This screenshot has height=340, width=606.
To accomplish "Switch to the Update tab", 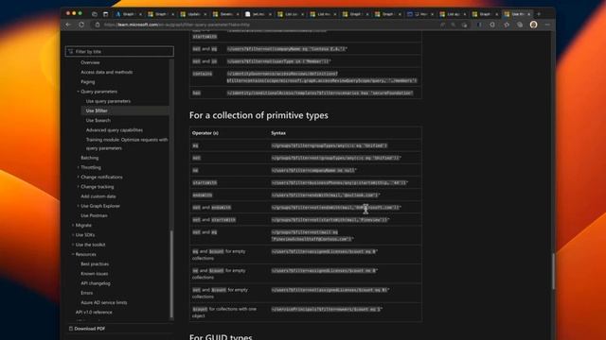I will pyautogui.click(x=193, y=14).
